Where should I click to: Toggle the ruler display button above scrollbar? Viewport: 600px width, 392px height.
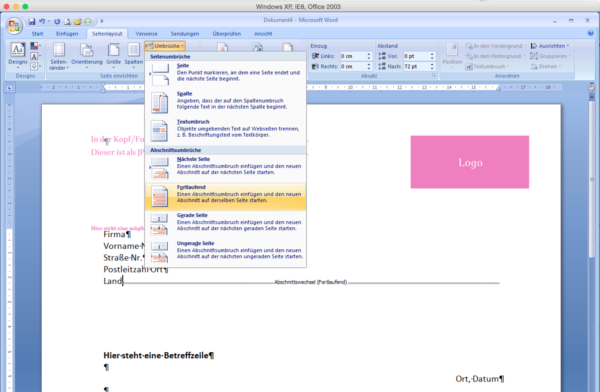click(x=591, y=89)
